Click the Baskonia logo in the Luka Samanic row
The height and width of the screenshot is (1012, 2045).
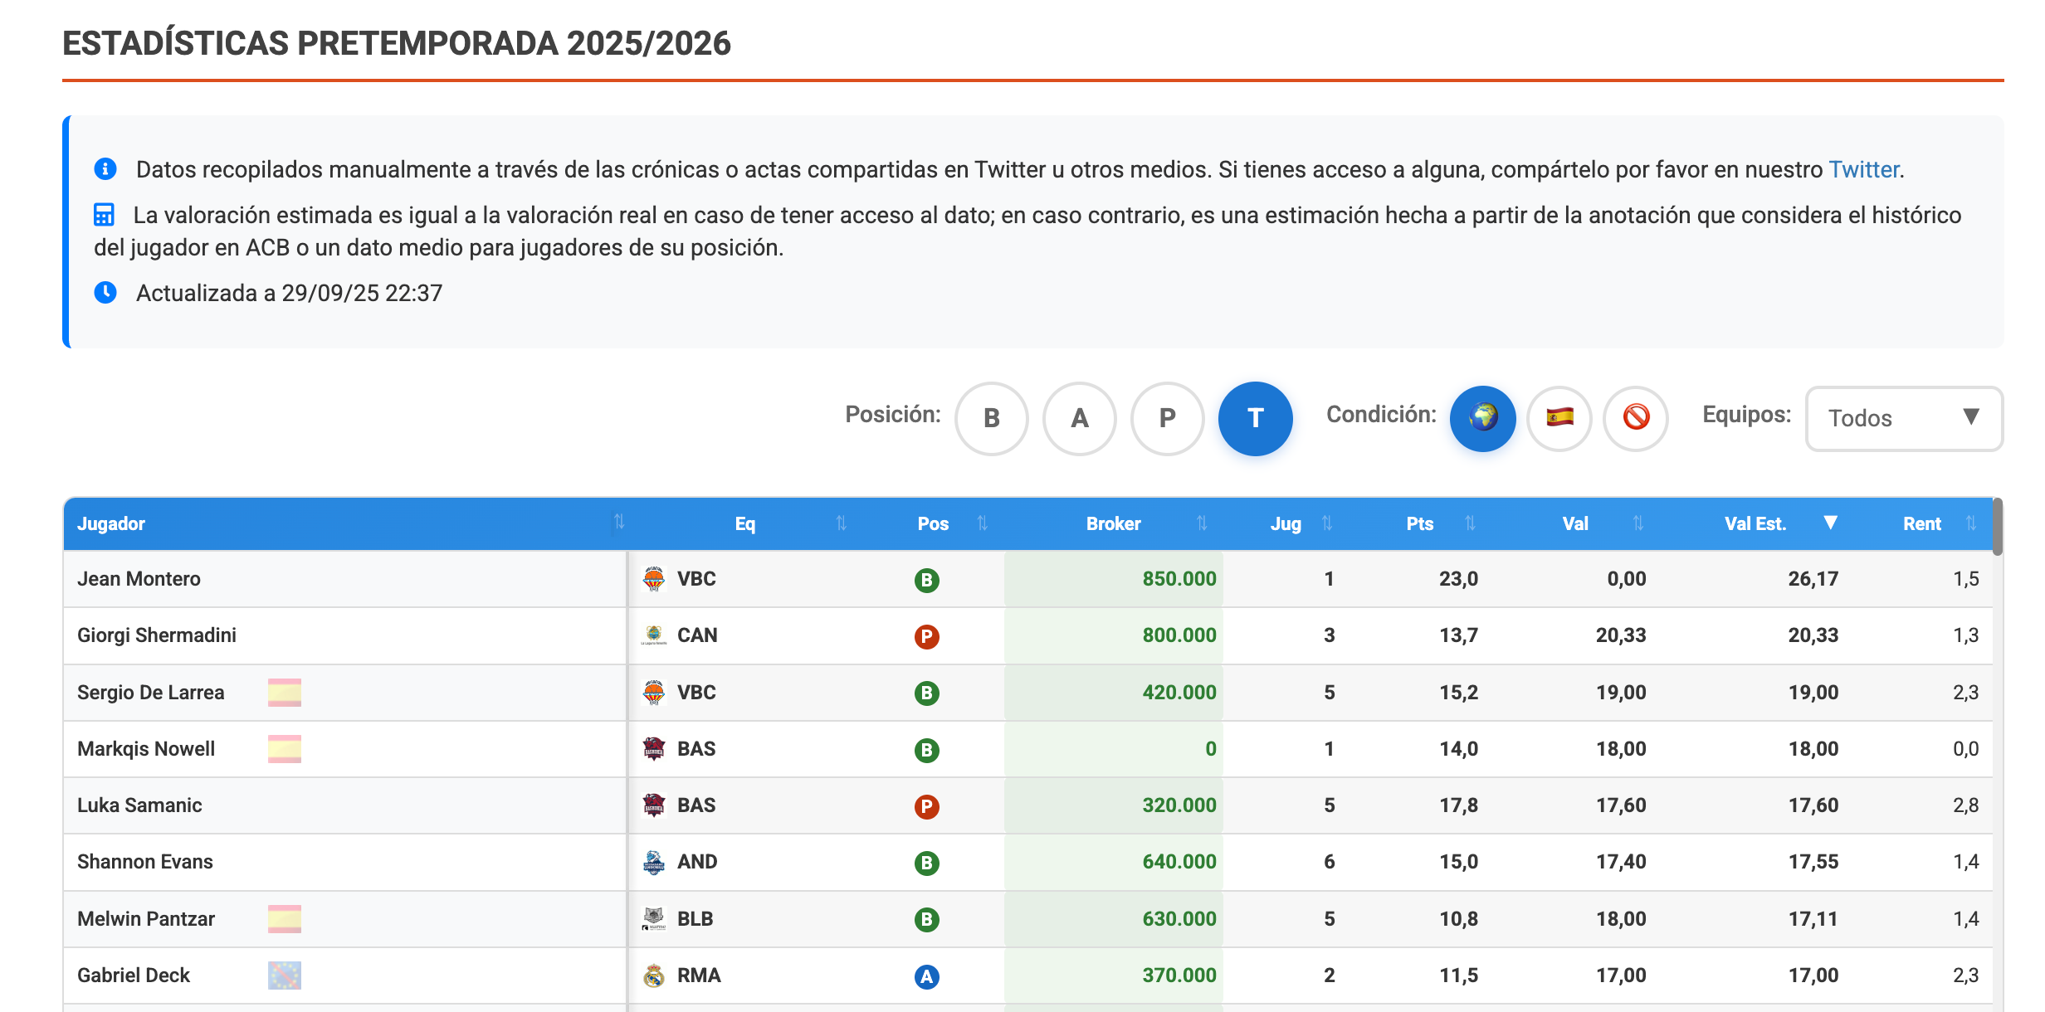coord(654,805)
